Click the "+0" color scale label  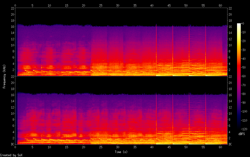click(243, 23)
